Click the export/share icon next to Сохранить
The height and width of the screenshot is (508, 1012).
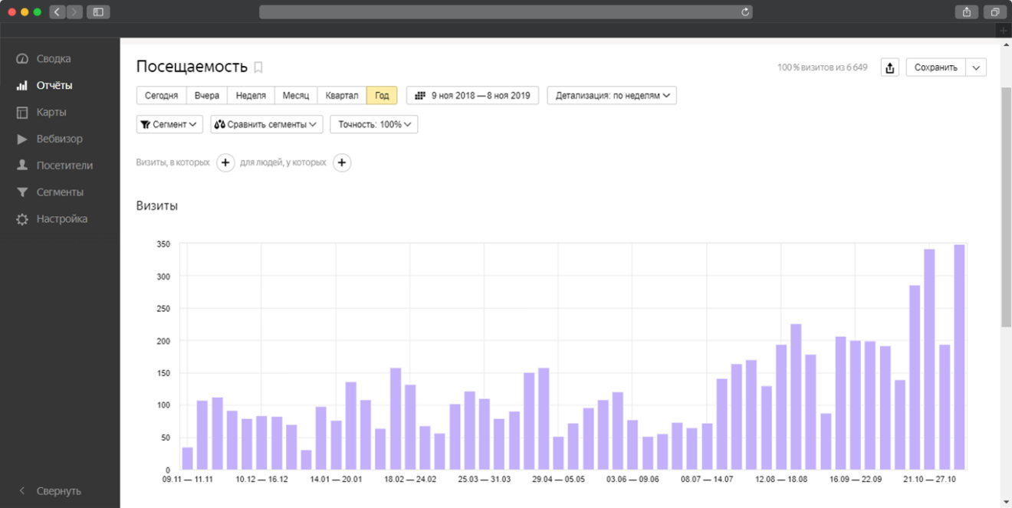tap(889, 67)
